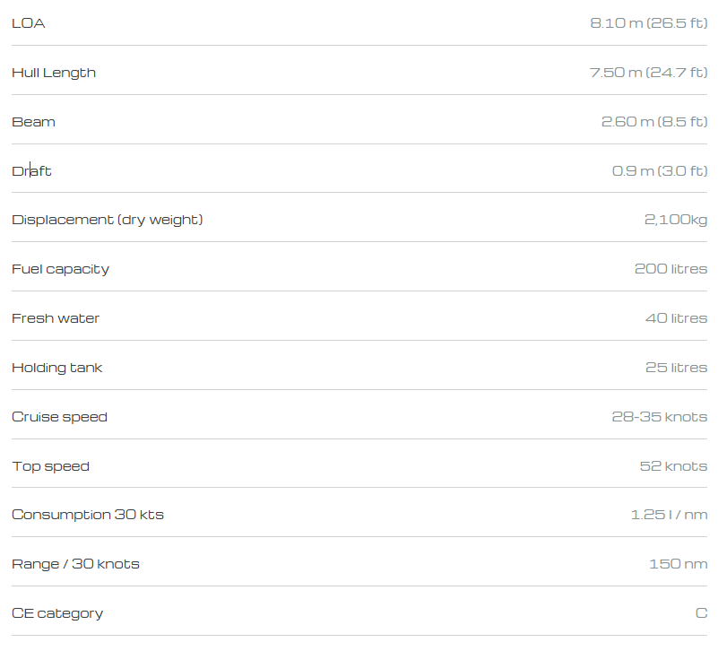This screenshot has width=727, height=651.
Task: Select the 7.50 m (24.7 ft) value
Action: coord(648,73)
